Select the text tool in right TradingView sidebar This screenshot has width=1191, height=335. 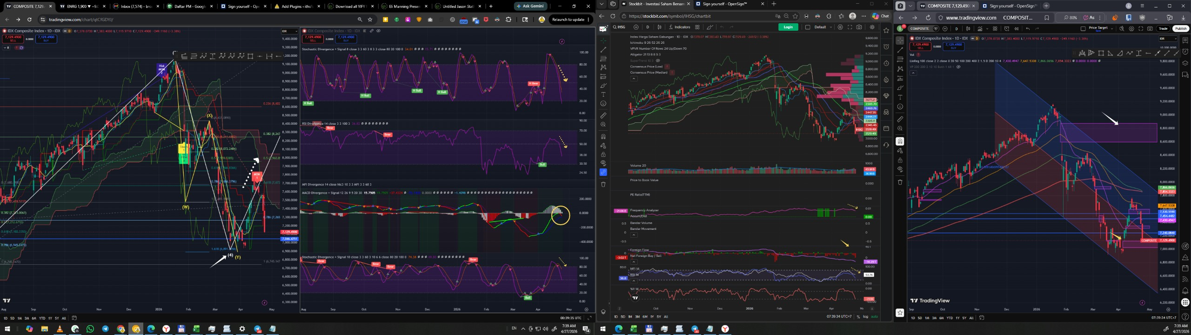point(900,97)
